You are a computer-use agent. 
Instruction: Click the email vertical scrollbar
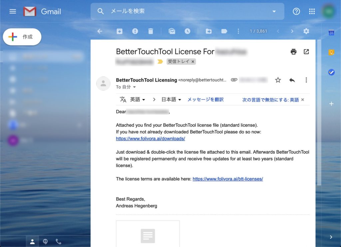[319, 113]
